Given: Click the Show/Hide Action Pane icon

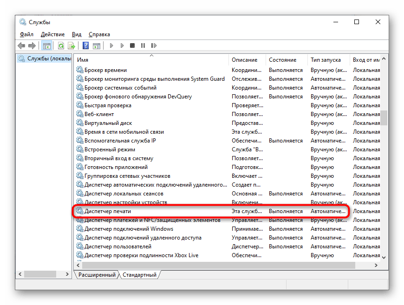Looking at the screenshot, I should [97, 45].
